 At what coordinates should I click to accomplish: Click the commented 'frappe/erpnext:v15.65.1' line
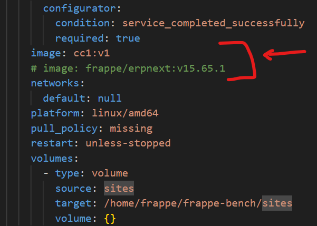tap(128, 68)
